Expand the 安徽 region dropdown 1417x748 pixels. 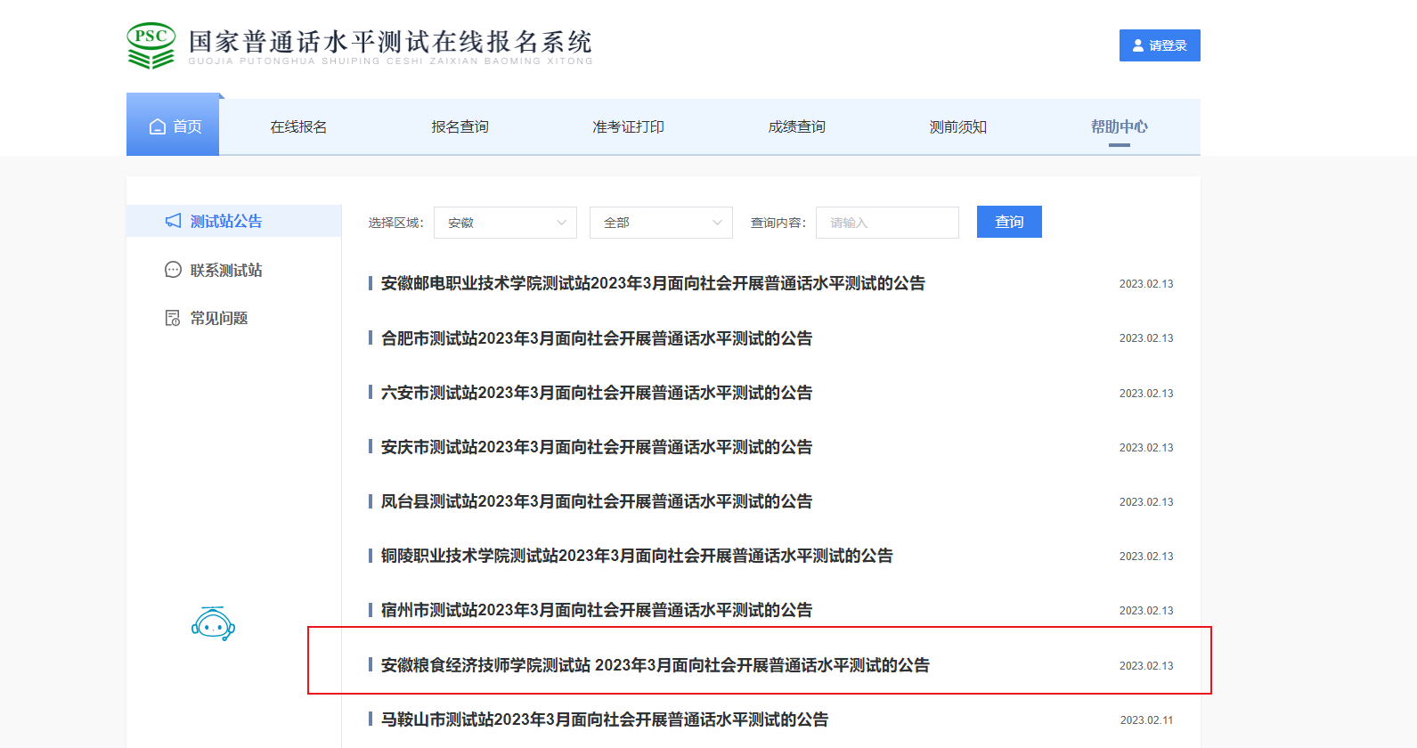pos(505,223)
